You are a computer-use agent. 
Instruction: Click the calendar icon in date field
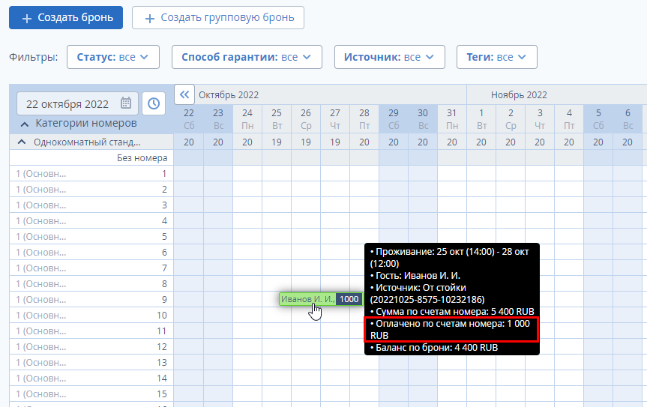(x=126, y=103)
